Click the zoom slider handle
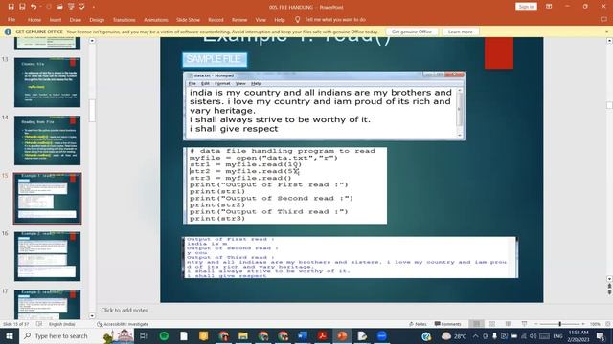The height and width of the screenshot is (344, 613). 559,324
